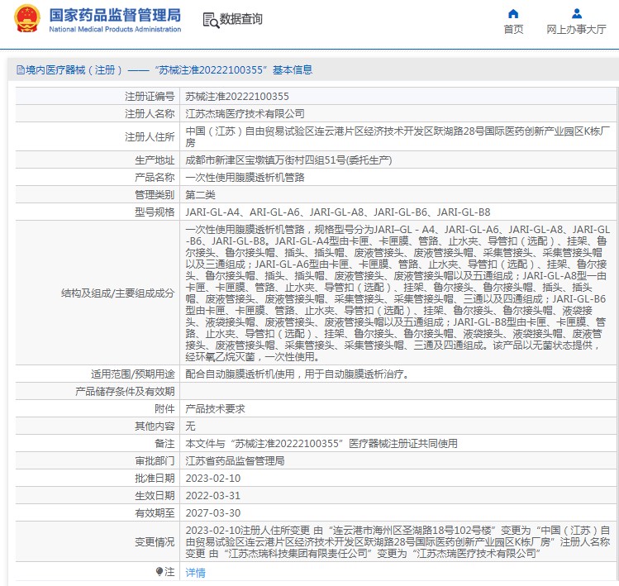
Task: Click the 数据查询 heading text
Action: click(x=240, y=18)
